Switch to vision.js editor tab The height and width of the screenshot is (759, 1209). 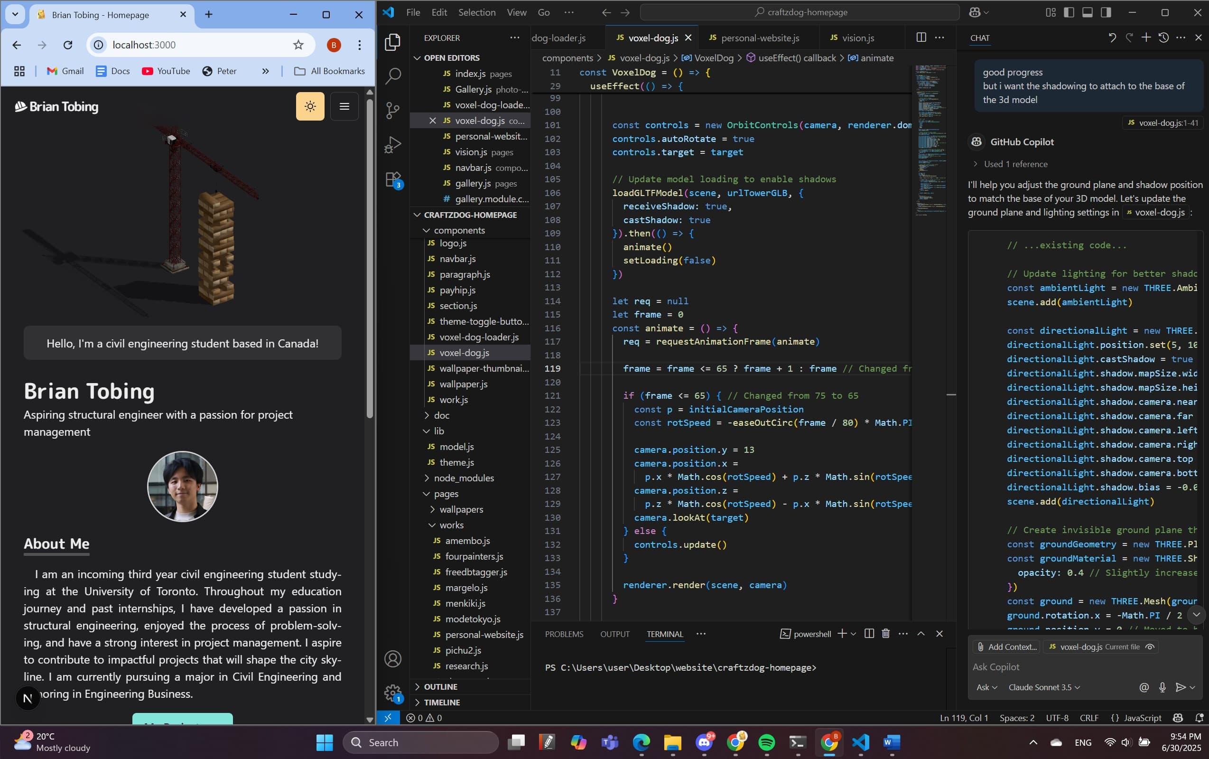click(858, 37)
